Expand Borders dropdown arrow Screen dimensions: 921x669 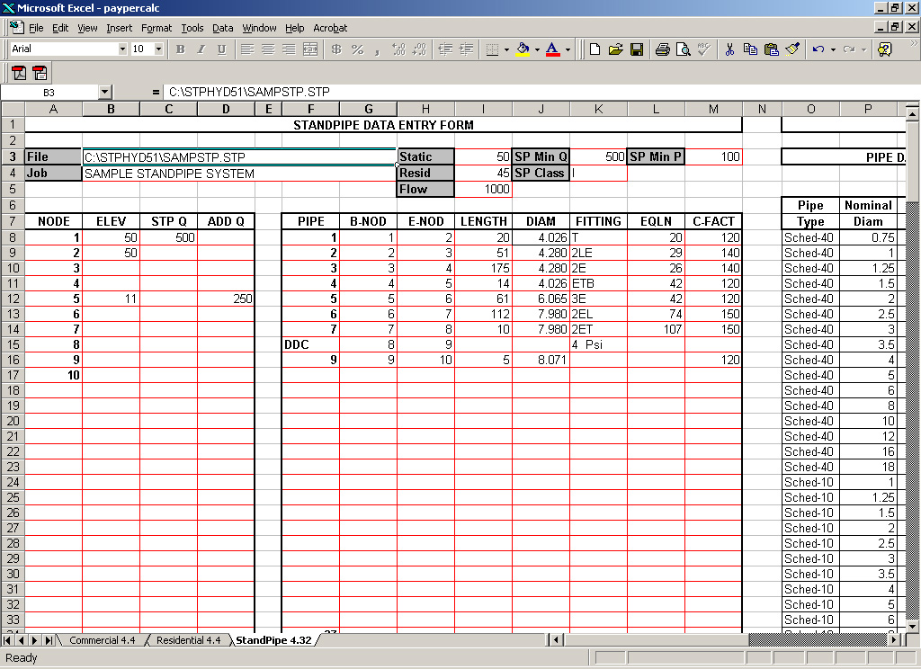506,49
